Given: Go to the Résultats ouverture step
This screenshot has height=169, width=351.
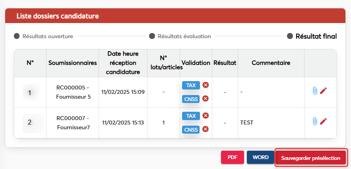Looking at the screenshot, I should (44, 36).
